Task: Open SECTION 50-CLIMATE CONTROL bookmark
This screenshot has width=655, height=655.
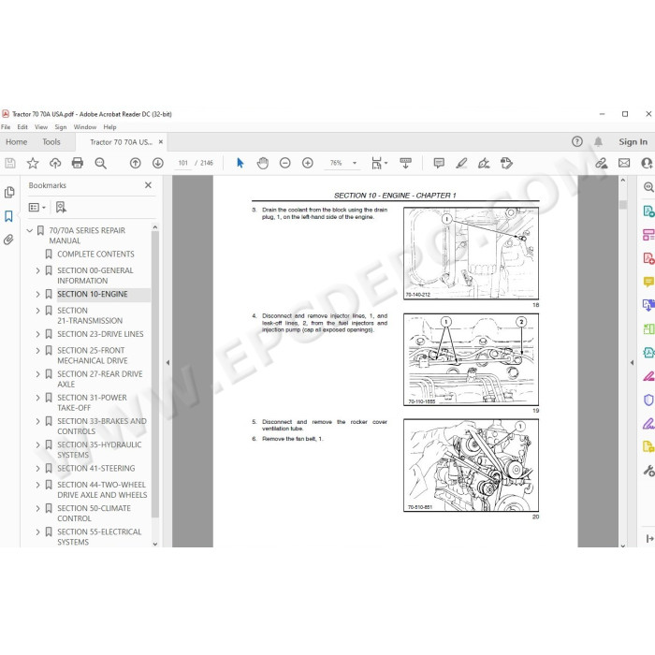Action: click(x=94, y=514)
